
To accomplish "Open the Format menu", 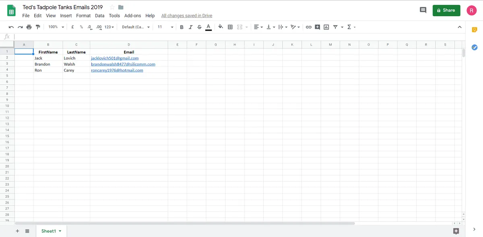I will 83,16.
